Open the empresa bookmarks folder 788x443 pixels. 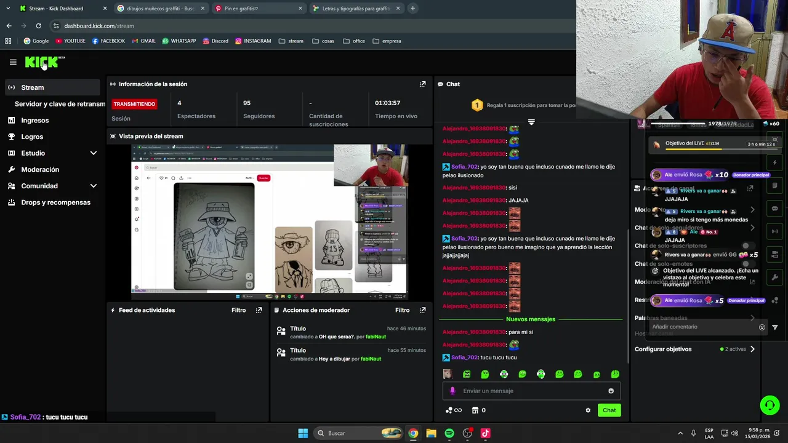click(x=387, y=41)
